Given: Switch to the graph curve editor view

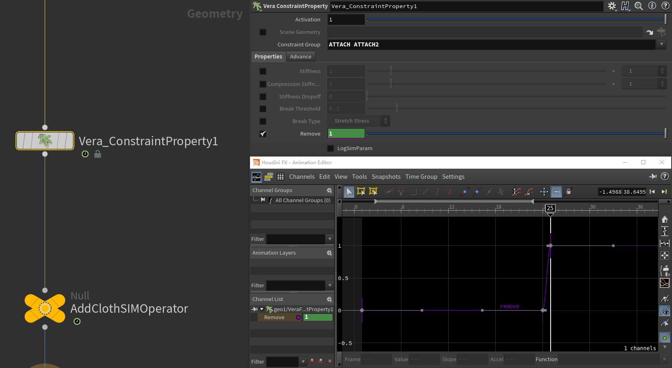Looking at the screenshot, I should point(257,177).
